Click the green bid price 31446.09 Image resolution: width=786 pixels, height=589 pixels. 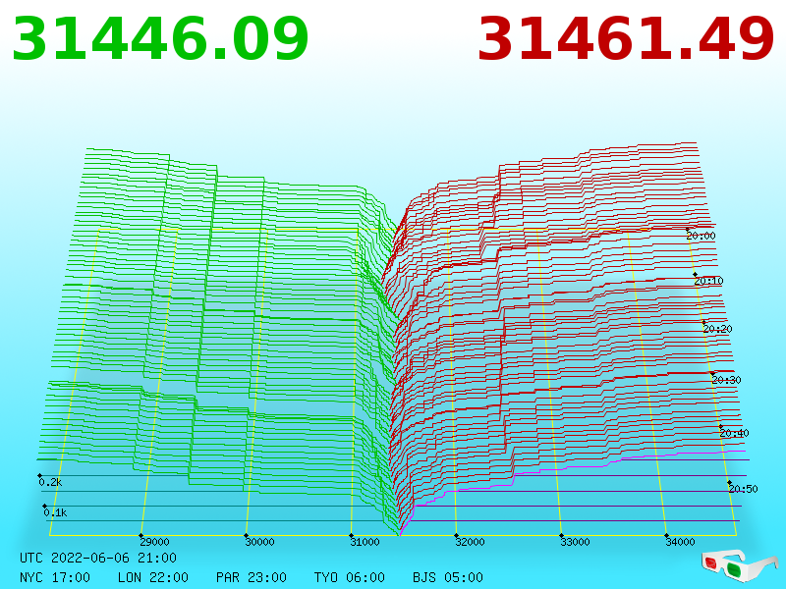pos(160,38)
